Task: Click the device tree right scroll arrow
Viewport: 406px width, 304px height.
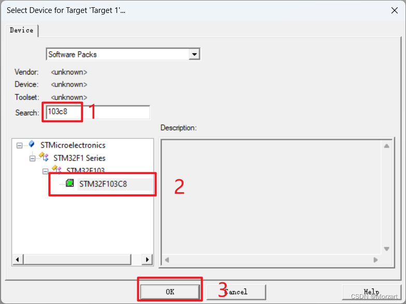Action: (147, 259)
